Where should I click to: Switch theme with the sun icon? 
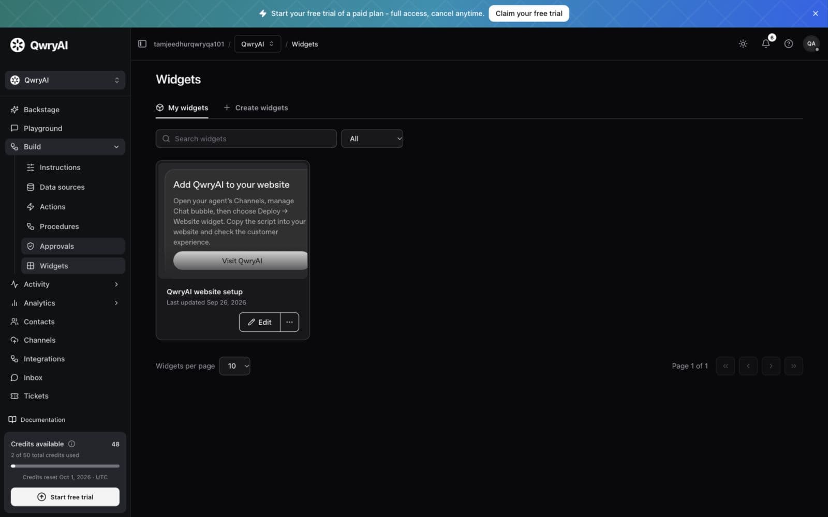[x=743, y=44]
